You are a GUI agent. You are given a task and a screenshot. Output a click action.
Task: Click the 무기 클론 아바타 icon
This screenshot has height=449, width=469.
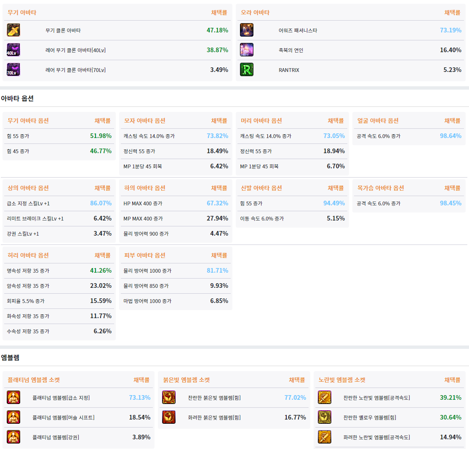(13, 30)
